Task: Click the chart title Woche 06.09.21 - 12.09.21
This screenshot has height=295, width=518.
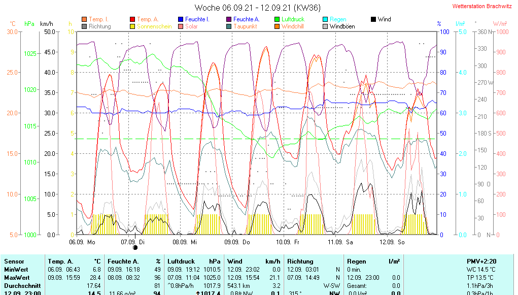Action: coord(258,8)
